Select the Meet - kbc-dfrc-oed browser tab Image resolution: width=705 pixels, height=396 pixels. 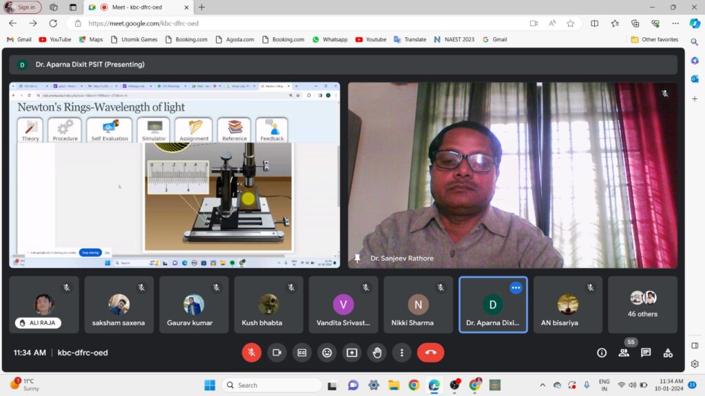[x=138, y=7]
